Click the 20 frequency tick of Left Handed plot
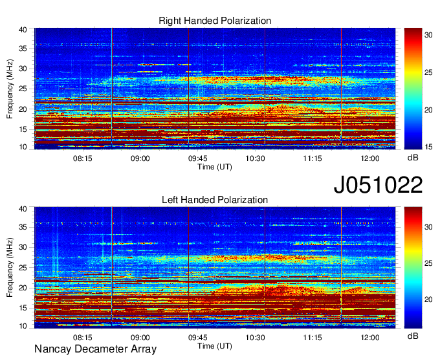The width and height of the screenshot is (440, 357). [23, 288]
